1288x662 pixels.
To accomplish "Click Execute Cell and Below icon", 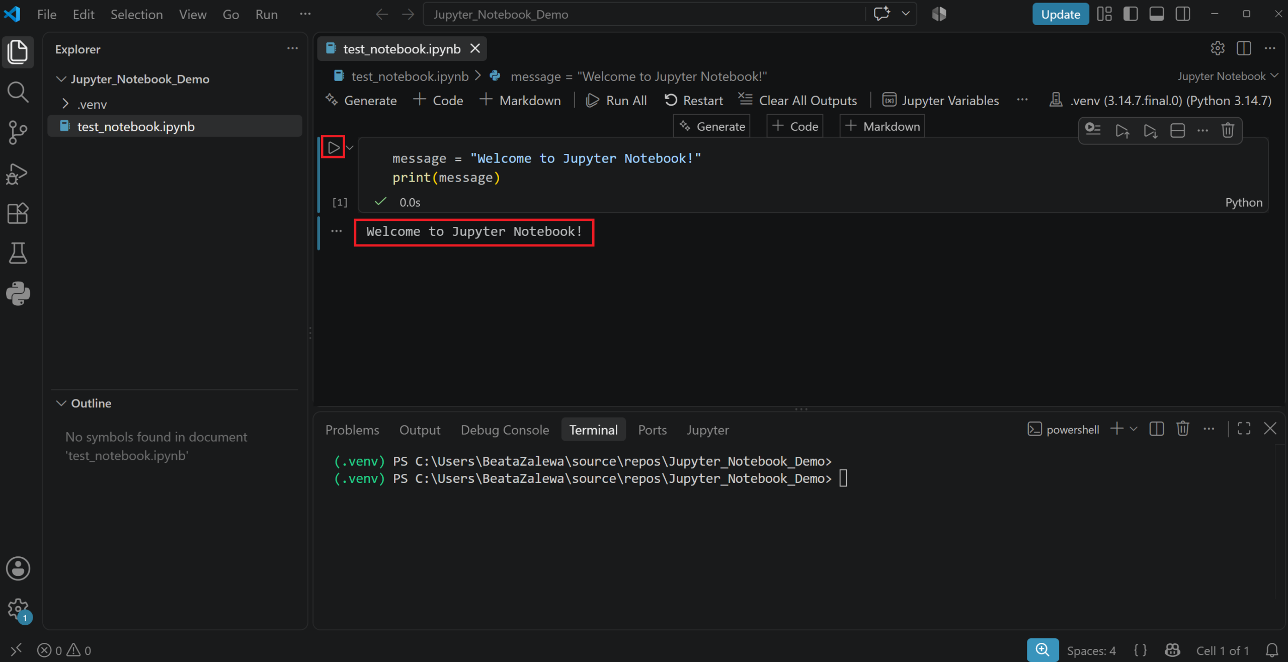I will click(x=1150, y=131).
